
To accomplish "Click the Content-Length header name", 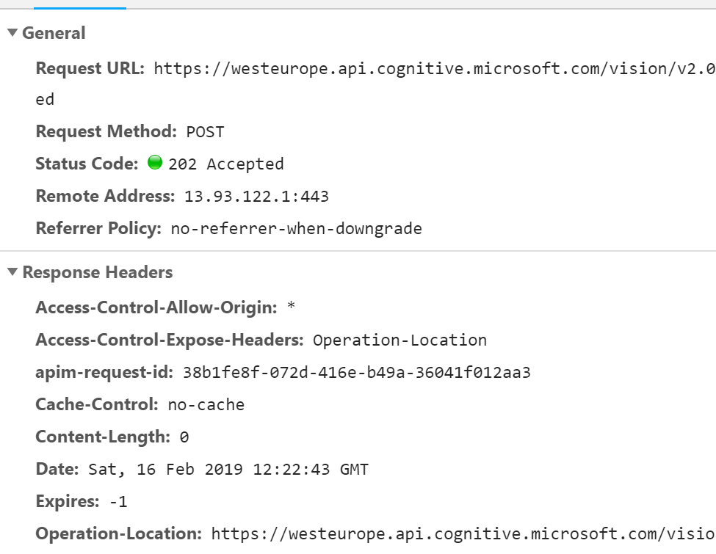I will tap(102, 437).
